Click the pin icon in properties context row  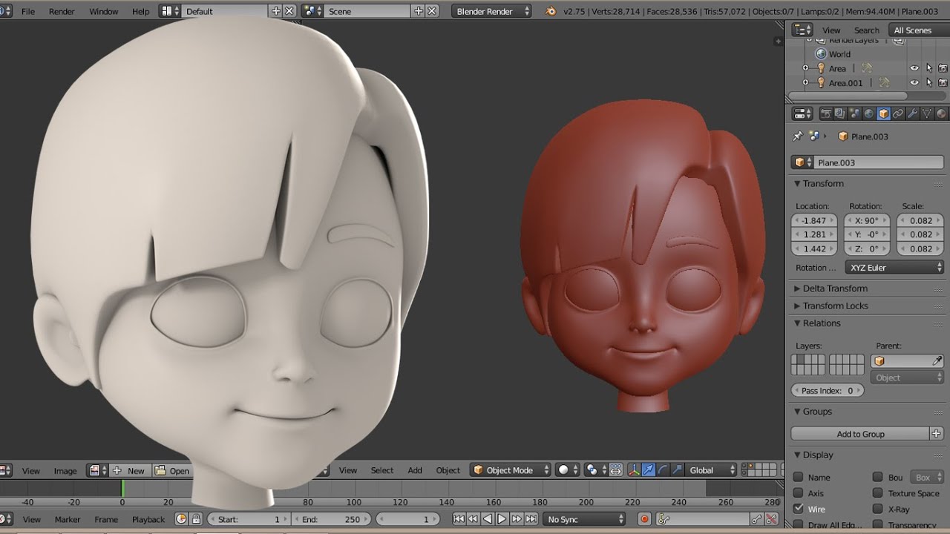pos(798,136)
